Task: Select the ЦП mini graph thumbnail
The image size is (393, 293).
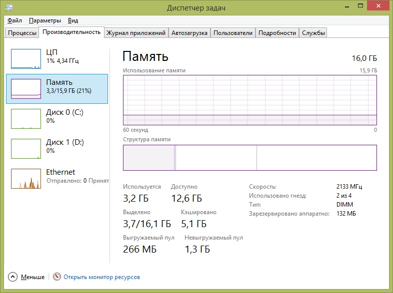Action: [26, 59]
